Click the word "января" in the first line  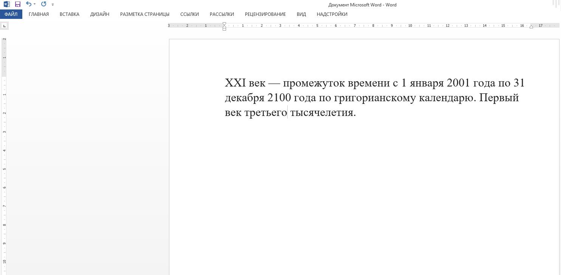point(427,83)
